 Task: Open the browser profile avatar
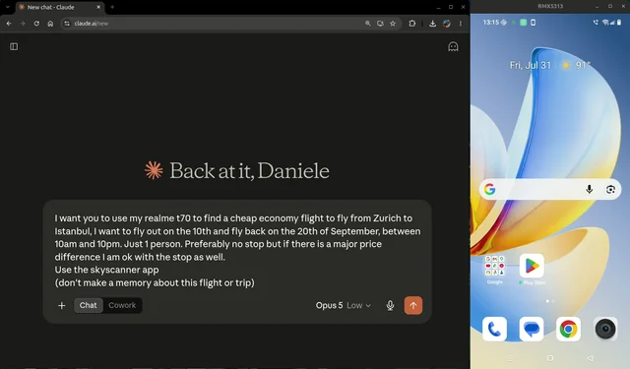pyautogui.click(x=447, y=24)
